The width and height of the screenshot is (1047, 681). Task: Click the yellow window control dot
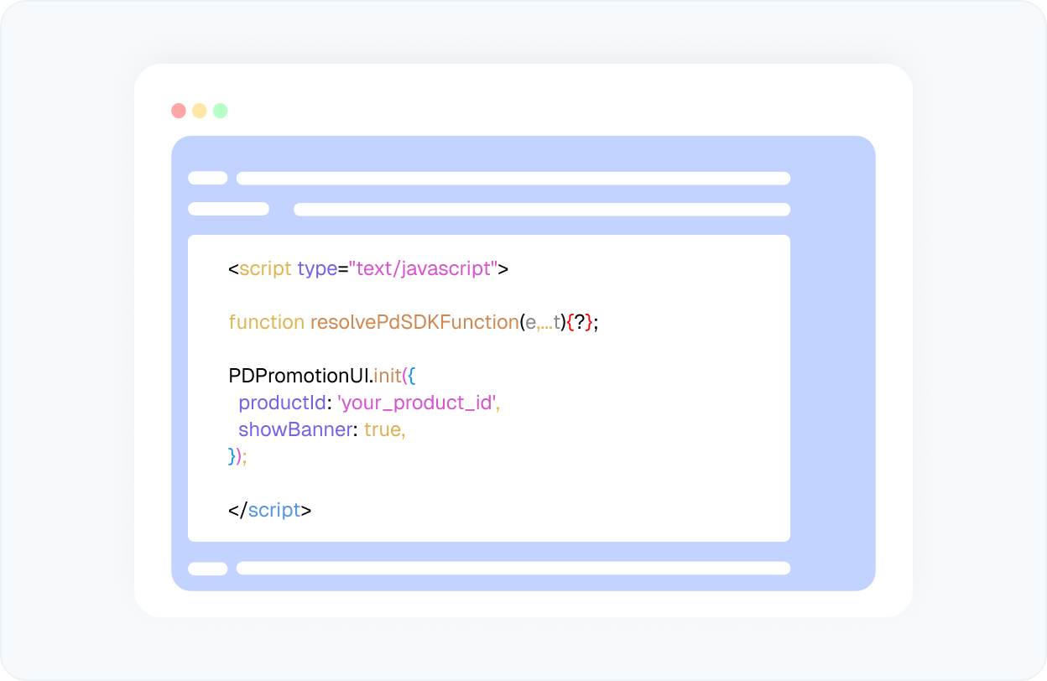(200, 110)
